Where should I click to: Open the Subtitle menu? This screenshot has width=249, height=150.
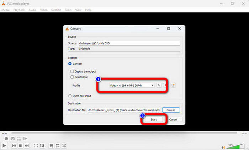point(56,10)
